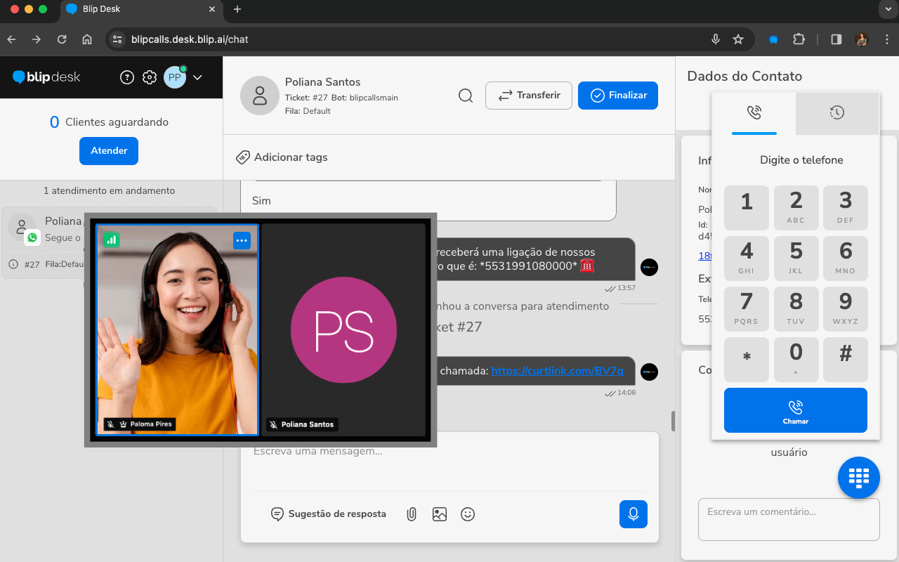Expand the agent profile dropdown chevron
Screen dimensions: 899x562
click(x=197, y=77)
